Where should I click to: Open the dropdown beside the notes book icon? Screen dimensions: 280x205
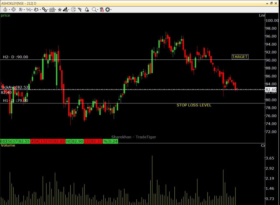pyautogui.click(x=55, y=10)
